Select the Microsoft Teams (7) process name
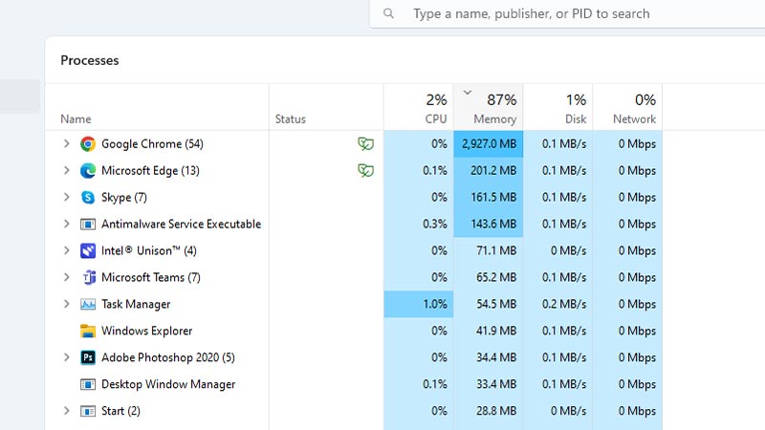 click(151, 277)
